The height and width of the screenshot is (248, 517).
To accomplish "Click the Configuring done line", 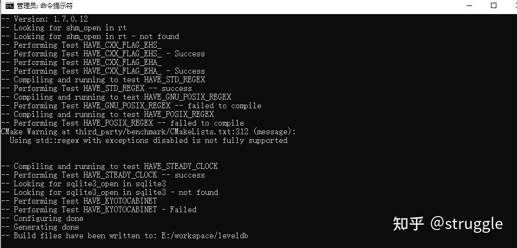I will point(42,218).
